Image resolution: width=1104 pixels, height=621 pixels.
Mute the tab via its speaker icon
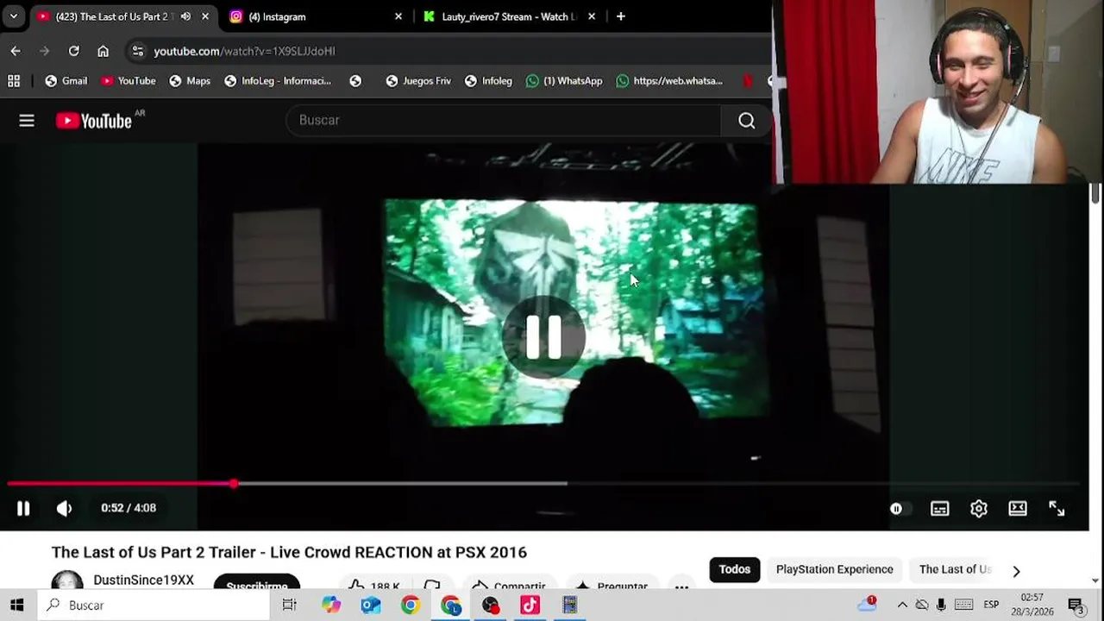pyautogui.click(x=185, y=16)
